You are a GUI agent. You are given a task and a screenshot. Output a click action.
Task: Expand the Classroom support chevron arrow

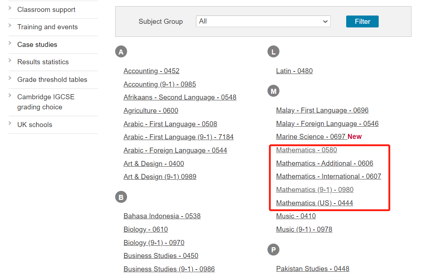coord(10,8)
